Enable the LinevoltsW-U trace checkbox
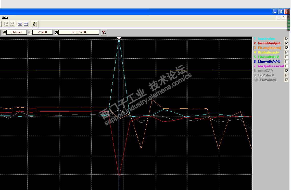 click(x=287, y=62)
